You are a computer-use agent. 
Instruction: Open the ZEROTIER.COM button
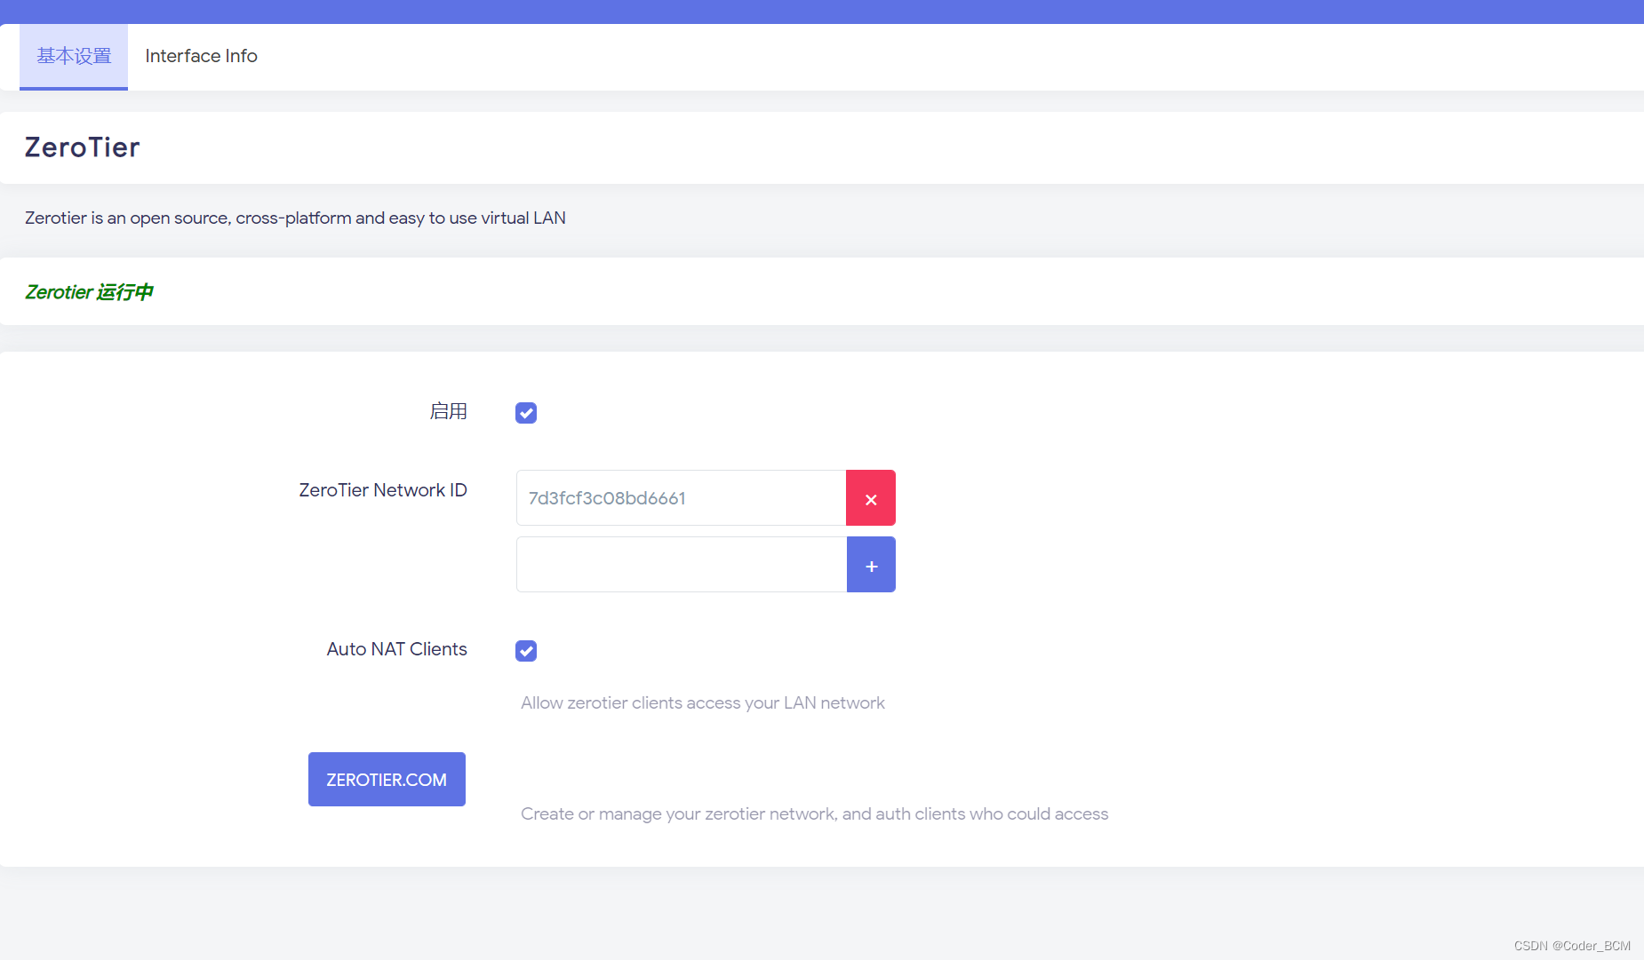[387, 780]
